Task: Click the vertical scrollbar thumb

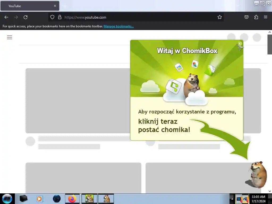Action: tap(270, 45)
